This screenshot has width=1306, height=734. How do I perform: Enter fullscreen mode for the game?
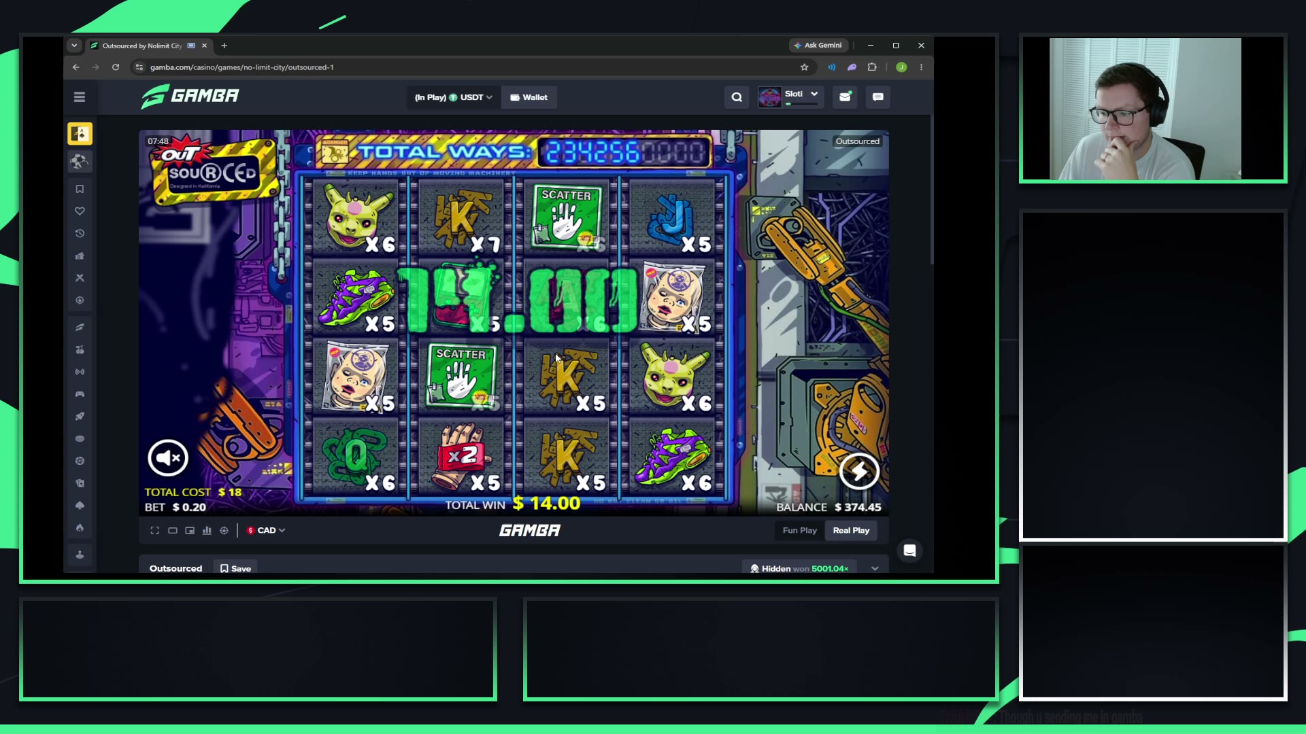pyautogui.click(x=155, y=531)
